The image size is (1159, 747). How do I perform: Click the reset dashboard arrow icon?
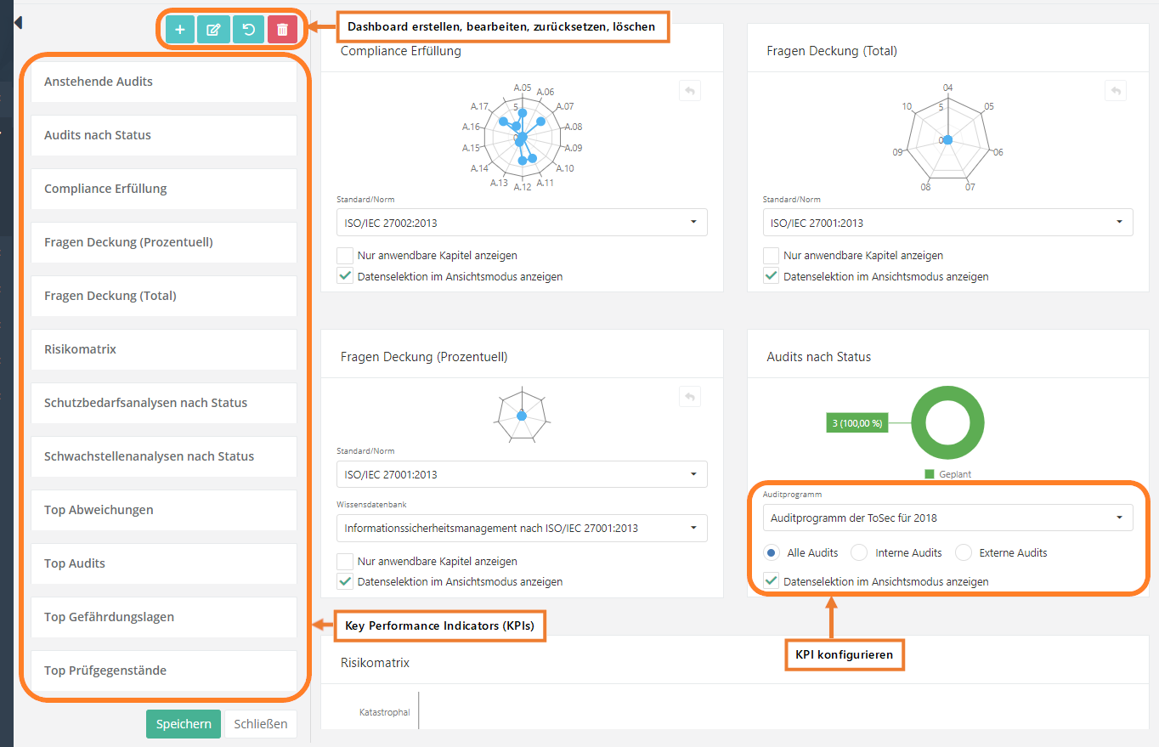click(x=248, y=30)
